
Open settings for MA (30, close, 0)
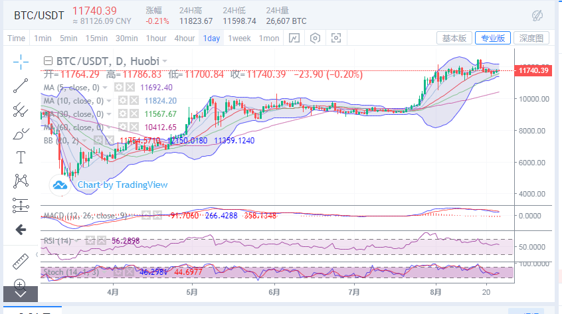123,114
